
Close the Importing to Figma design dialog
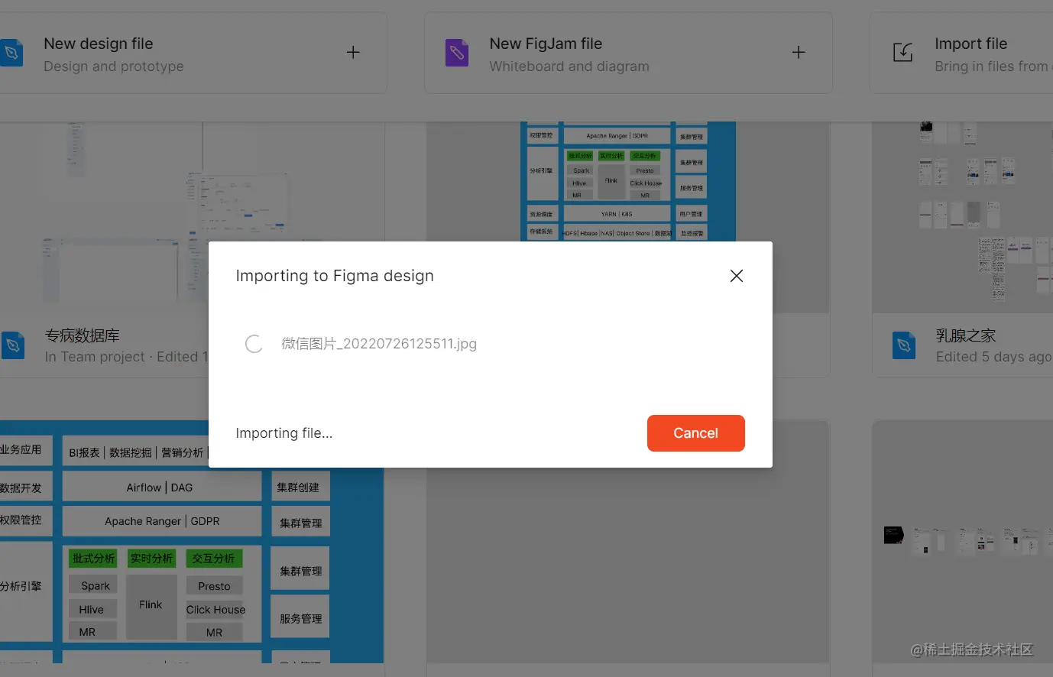click(737, 276)
